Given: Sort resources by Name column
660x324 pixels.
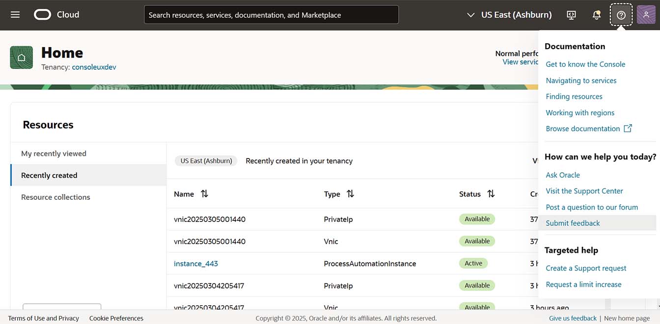Looking at the screenshot, I should pos(204,194).
